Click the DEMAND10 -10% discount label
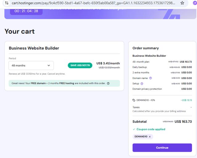This screenshot has height=158, width=197. [146, 100]
